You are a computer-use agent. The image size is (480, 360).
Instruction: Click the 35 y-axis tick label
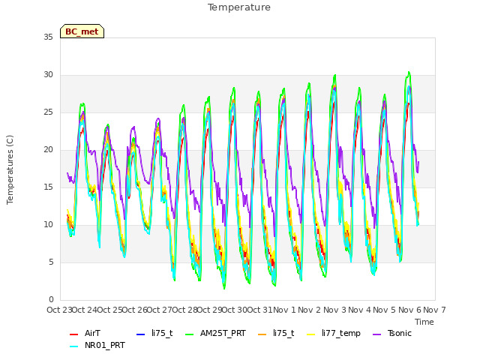[x=48, y=37]
